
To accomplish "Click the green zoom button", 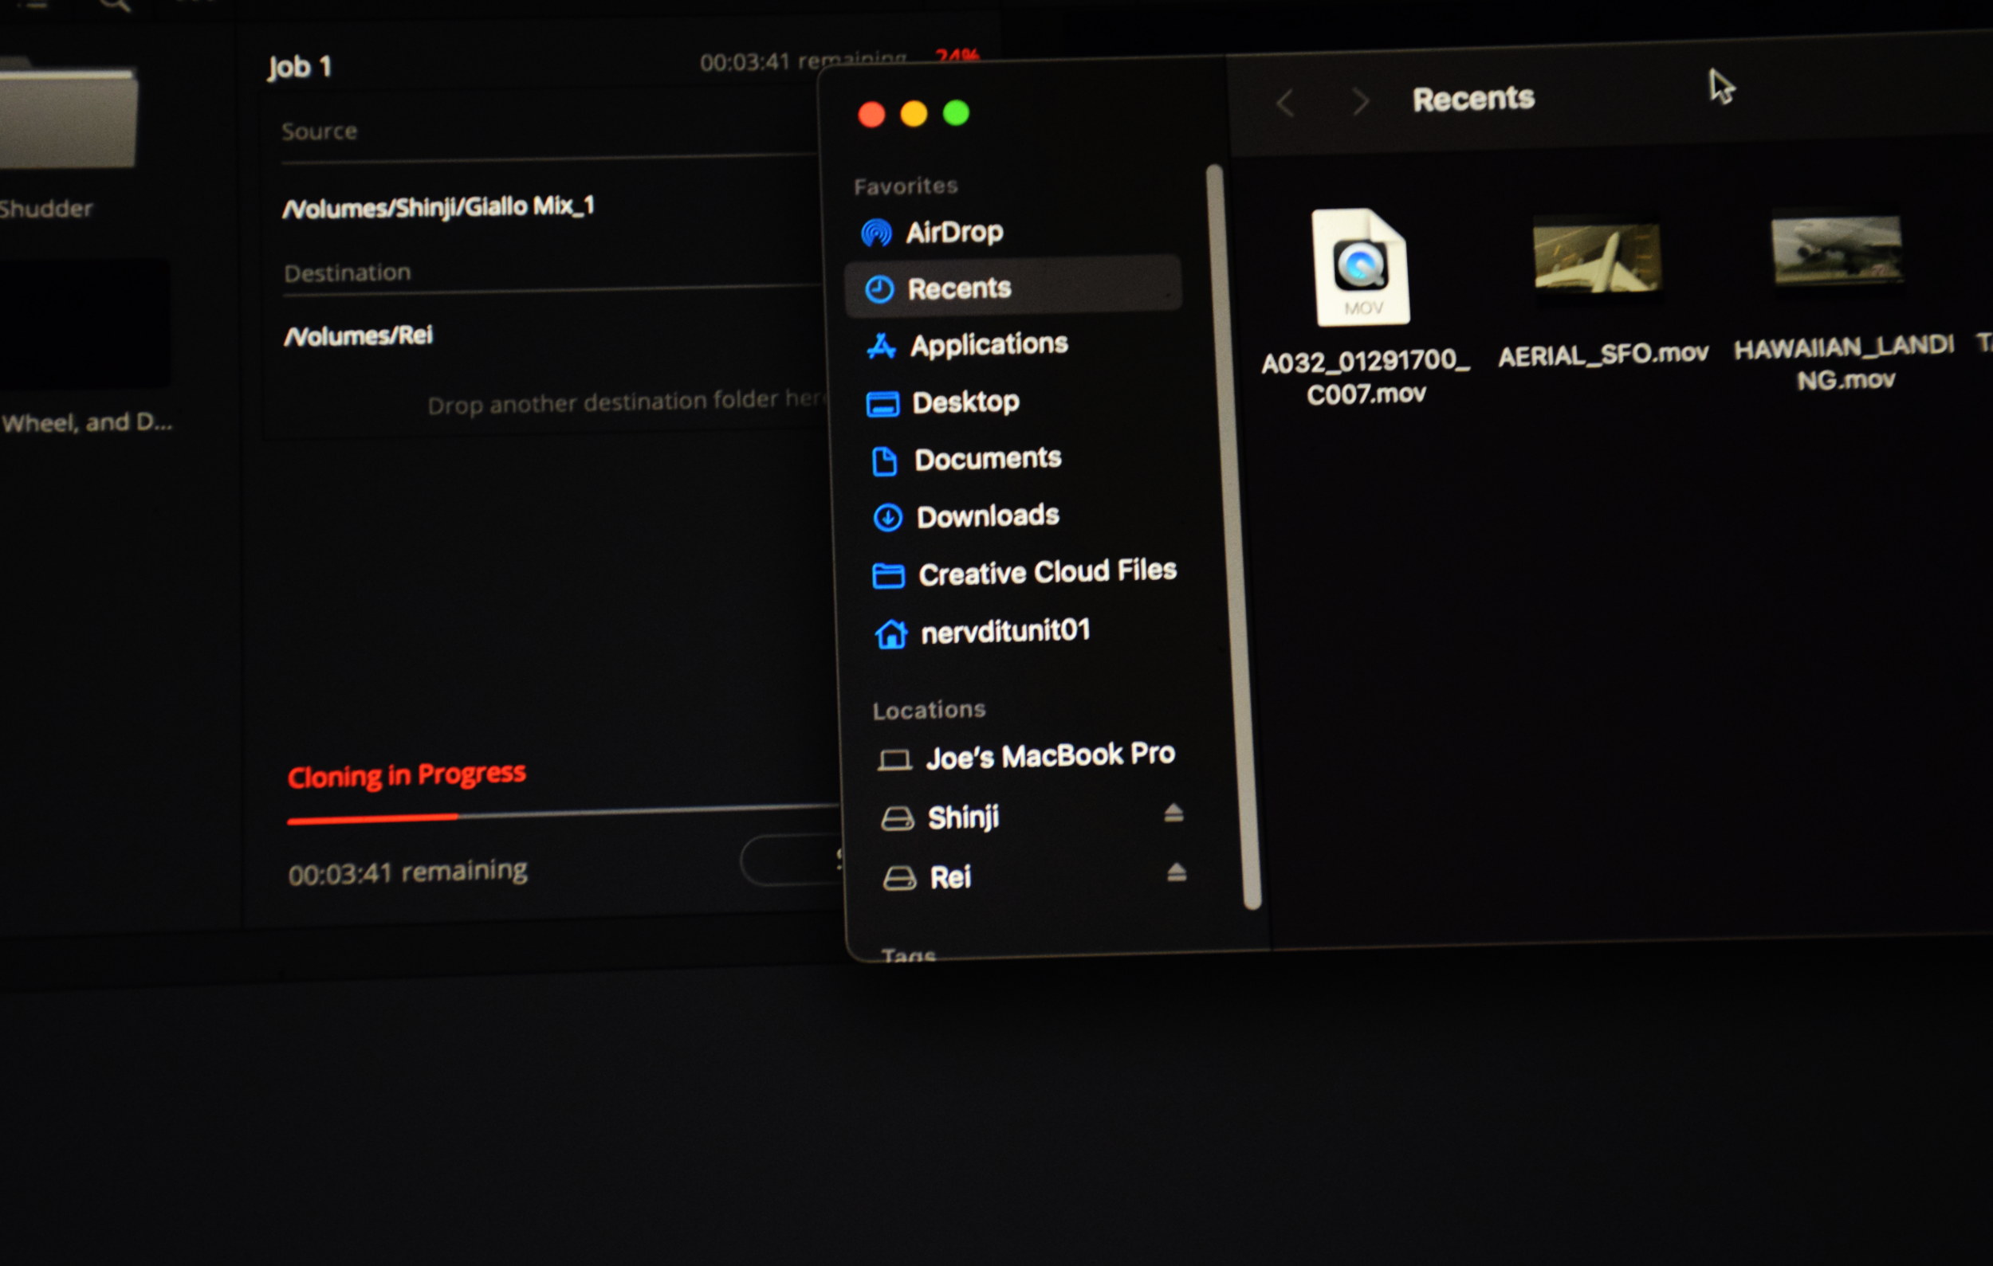I will (956, 112).
